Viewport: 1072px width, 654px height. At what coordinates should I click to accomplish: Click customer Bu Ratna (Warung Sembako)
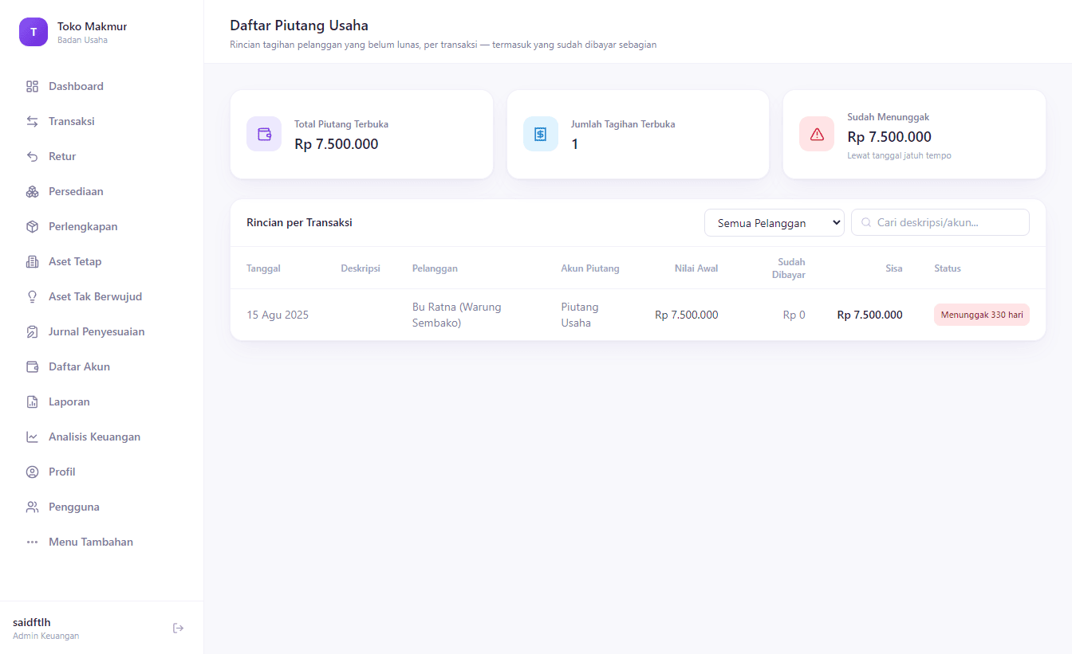(x=457, y=315)
